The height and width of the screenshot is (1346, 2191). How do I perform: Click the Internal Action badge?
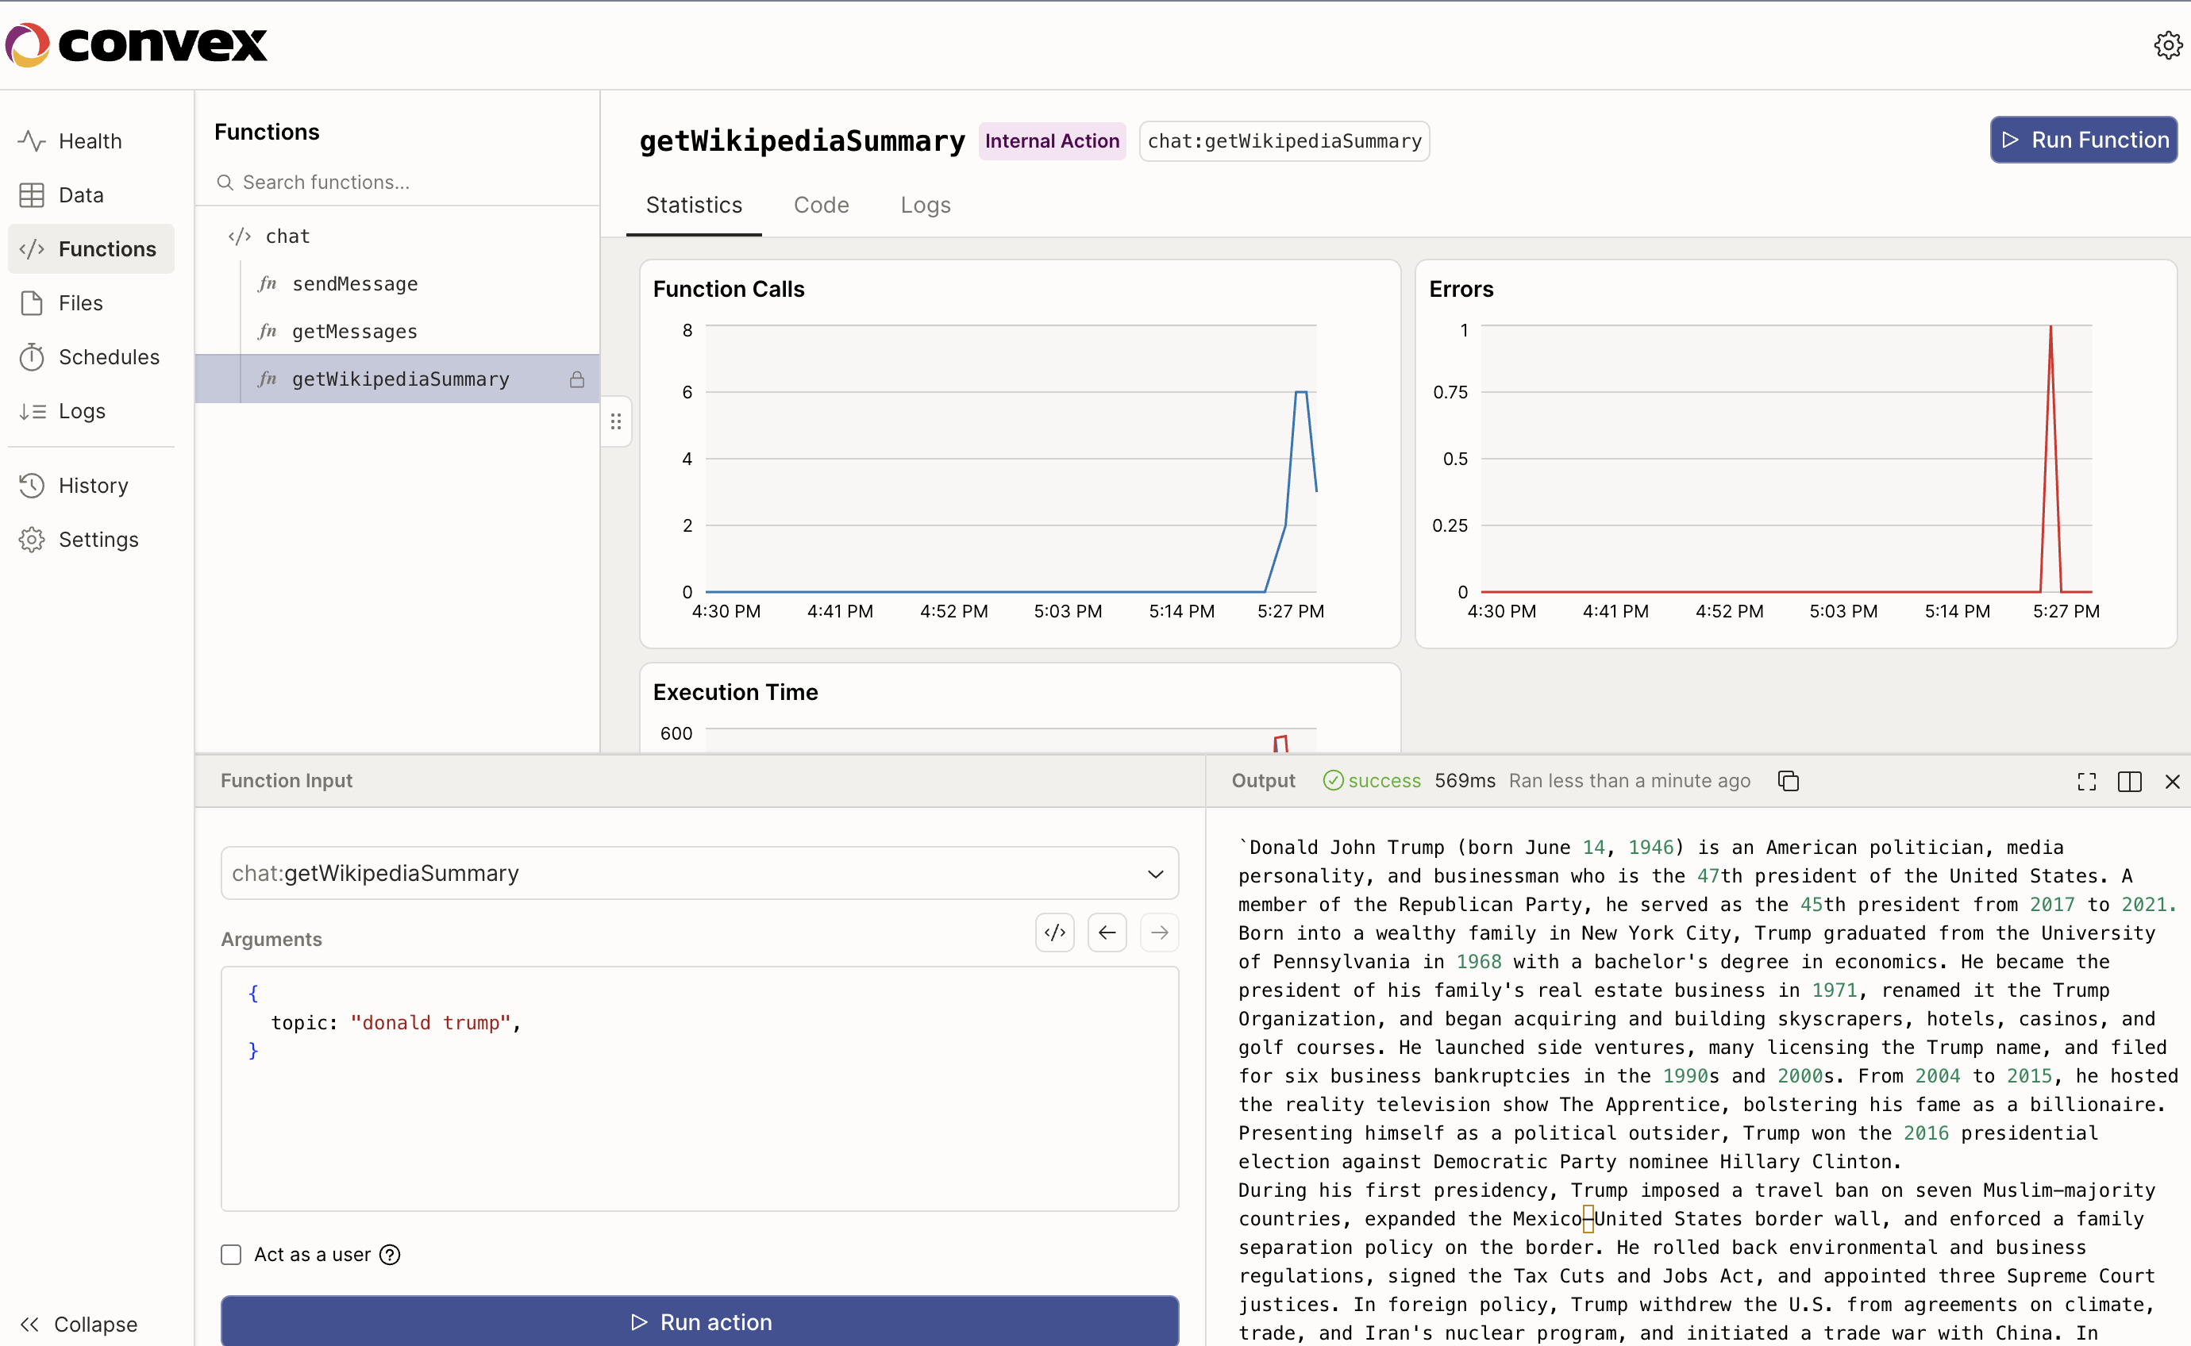click(1053, 140)
